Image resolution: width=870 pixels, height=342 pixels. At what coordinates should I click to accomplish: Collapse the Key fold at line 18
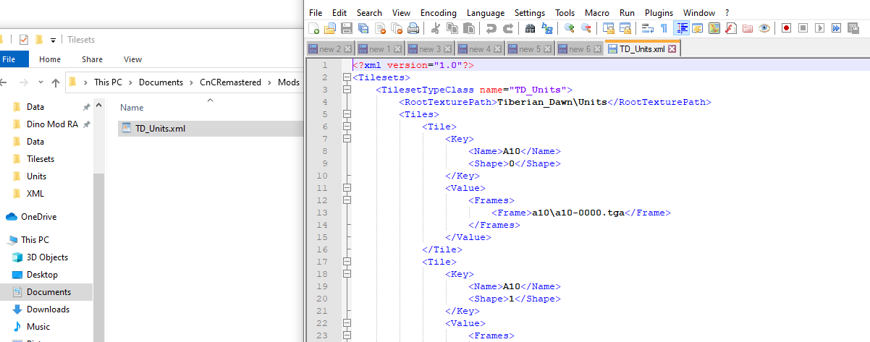click(x=346, y=274)
